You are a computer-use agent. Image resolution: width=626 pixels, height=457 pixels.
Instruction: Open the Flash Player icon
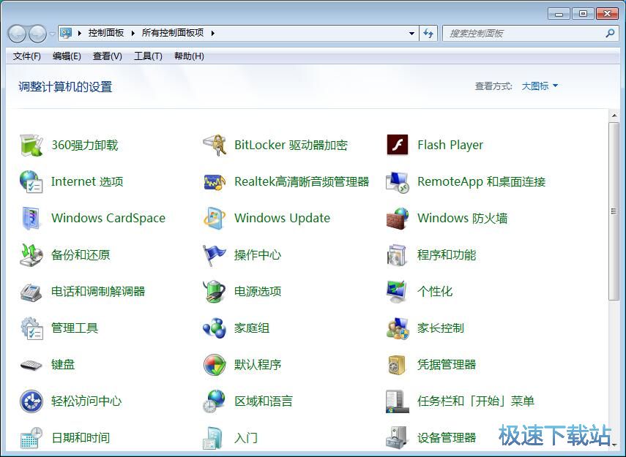click(x=398, y=146)
